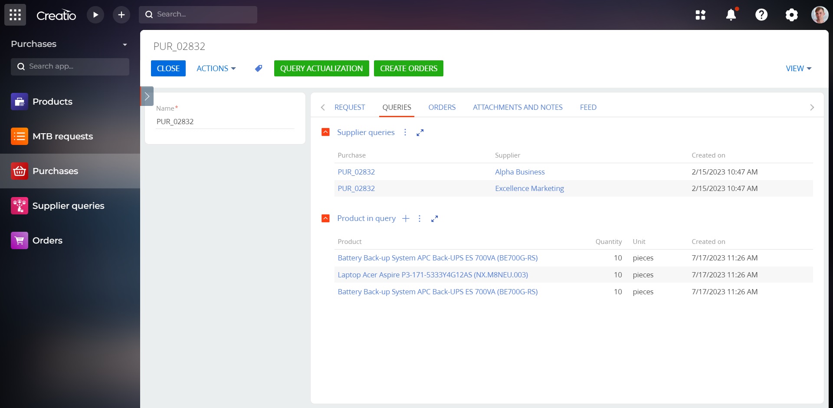This screenshot has height=408, width=833.
Task: Collapse the left record panel
Action: [x=147, y=96]
